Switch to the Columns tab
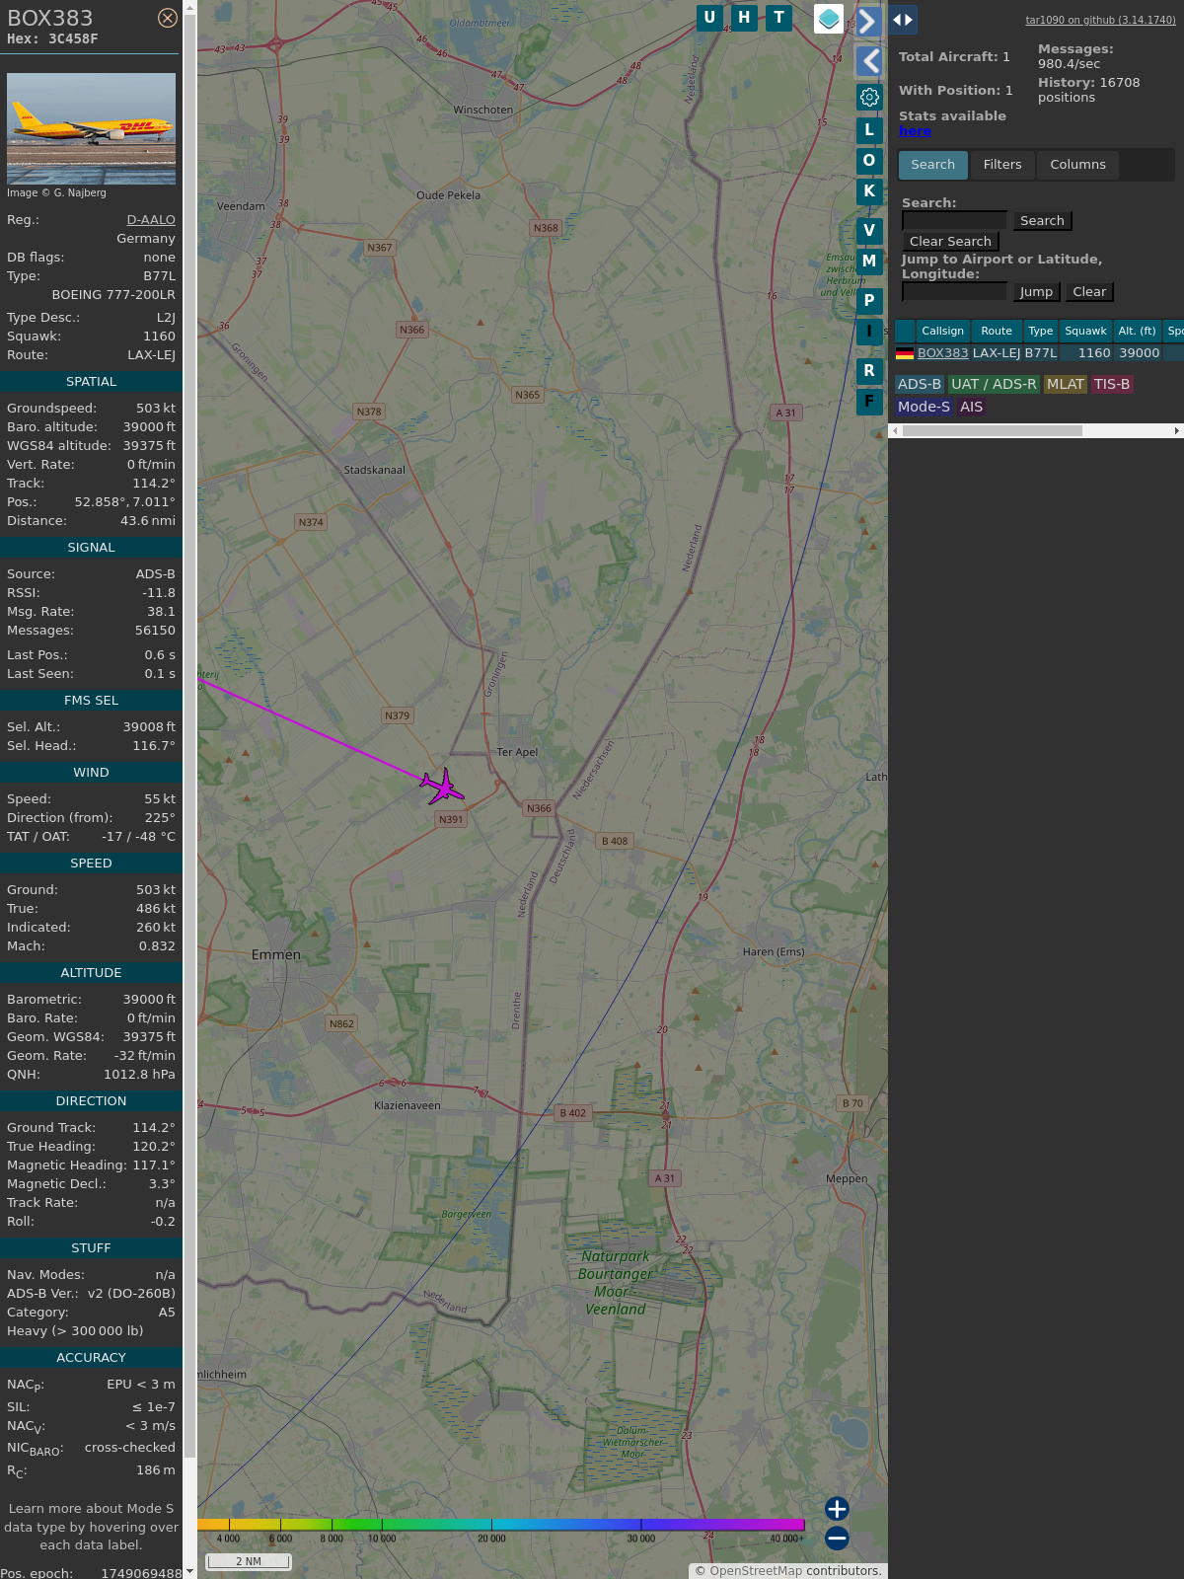This screenshot has width=1184, height=1579. point(1077,165)
